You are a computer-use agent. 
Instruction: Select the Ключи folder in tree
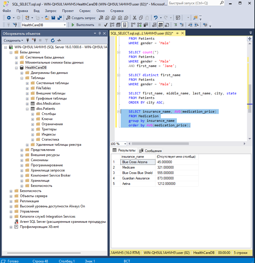[x=47, y=119]
